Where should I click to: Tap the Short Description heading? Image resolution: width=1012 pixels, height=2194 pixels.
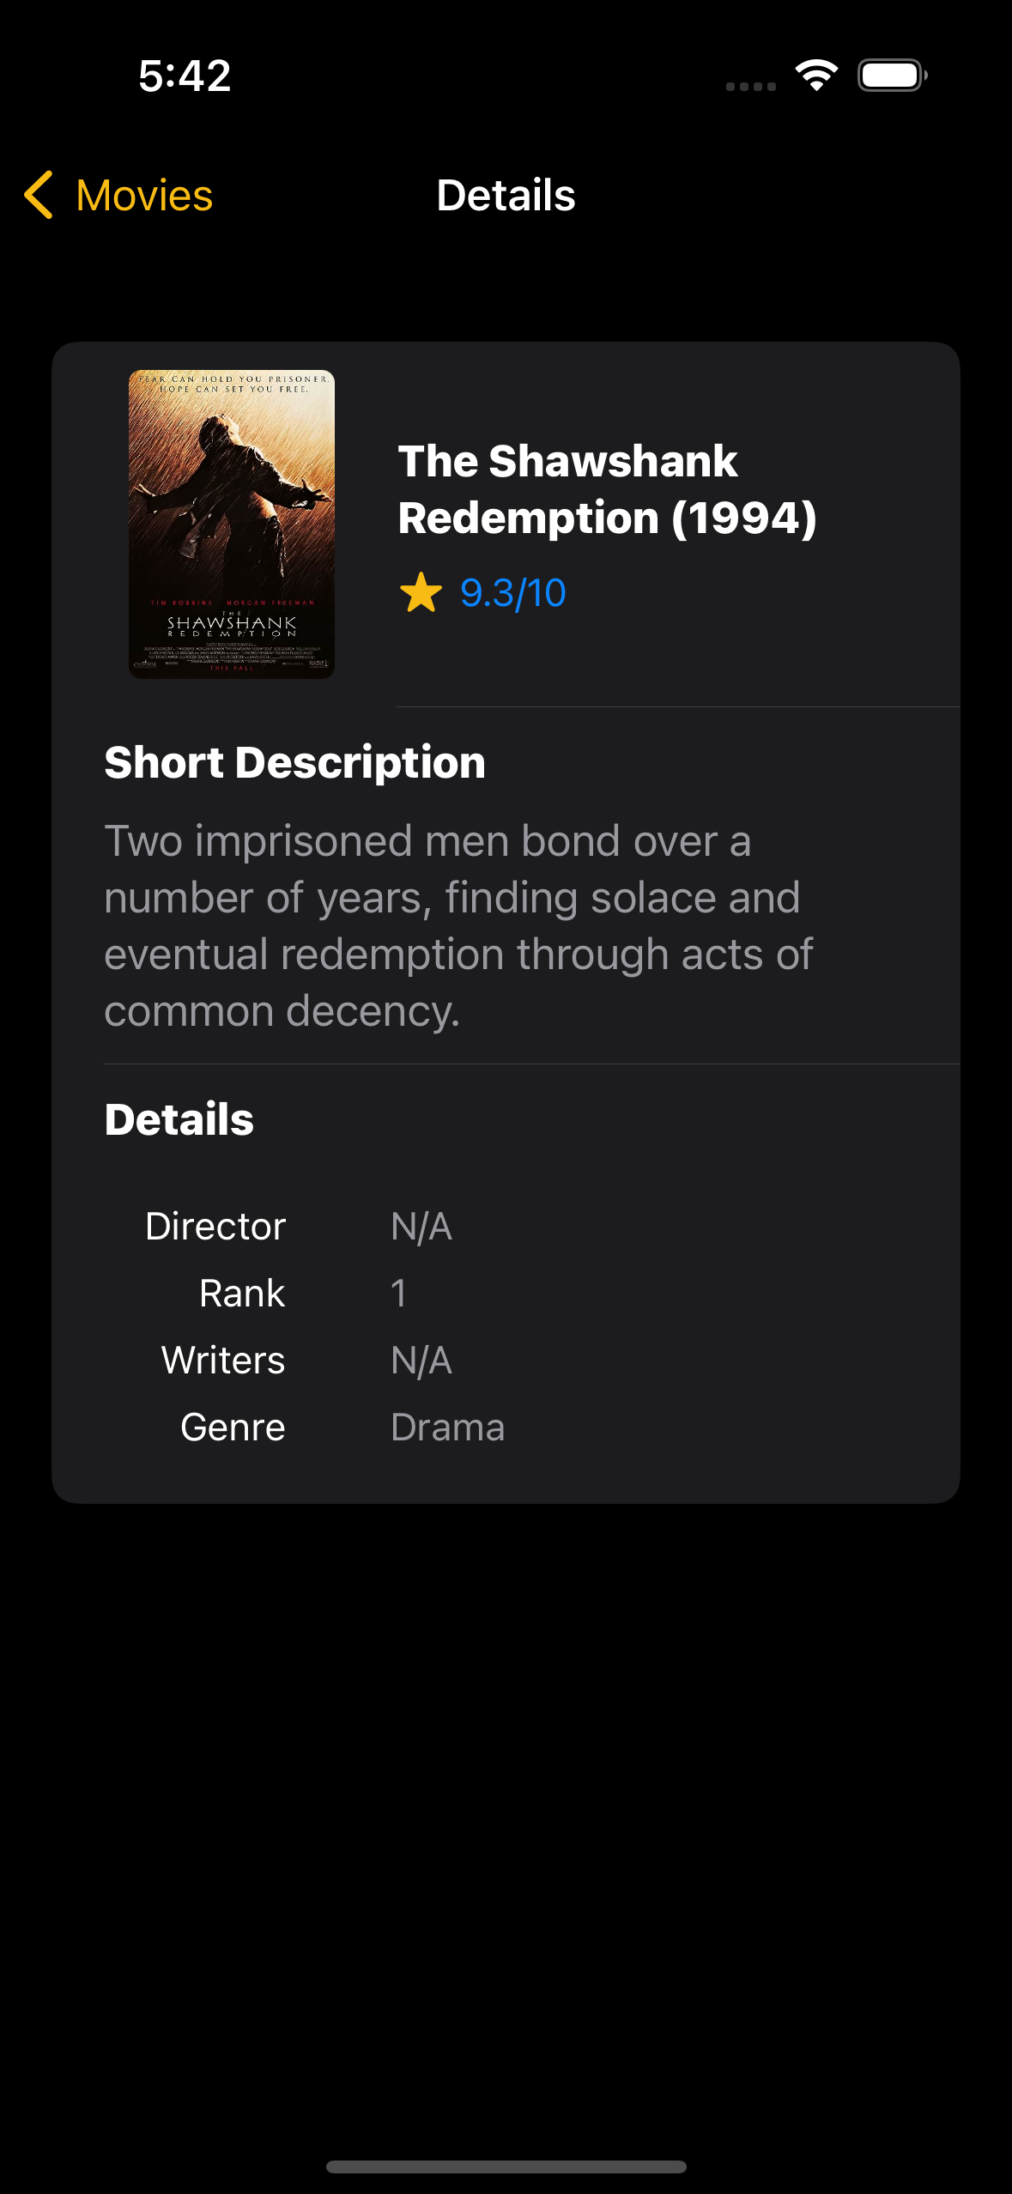point(294,761)
